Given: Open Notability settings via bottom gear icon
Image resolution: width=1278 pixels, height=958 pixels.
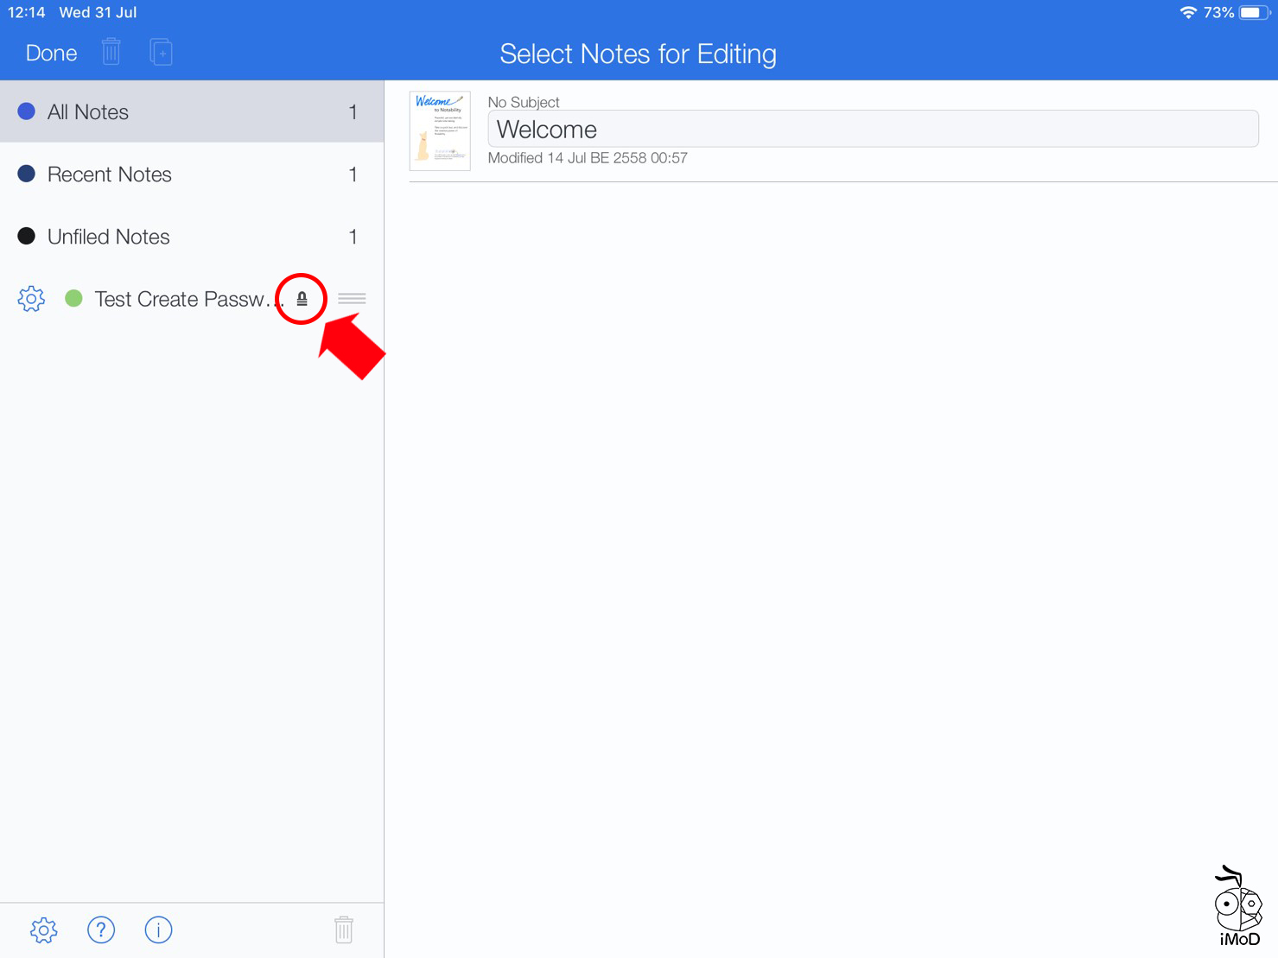Looking at the screenshot, I should click(42, 930).
